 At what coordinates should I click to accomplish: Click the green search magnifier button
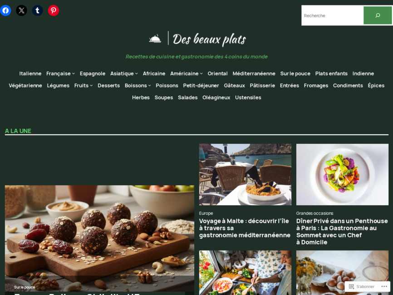378,15
